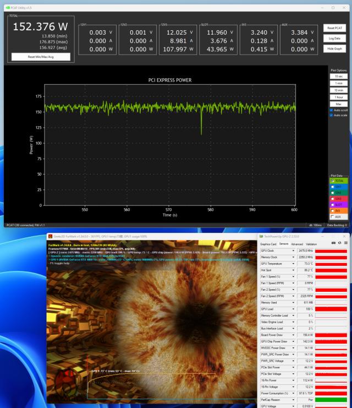Expand the GPU Temperature sensor dropdown
This screenshot has height=408, width=352.
pyautogui.click(x=293, y=264)
